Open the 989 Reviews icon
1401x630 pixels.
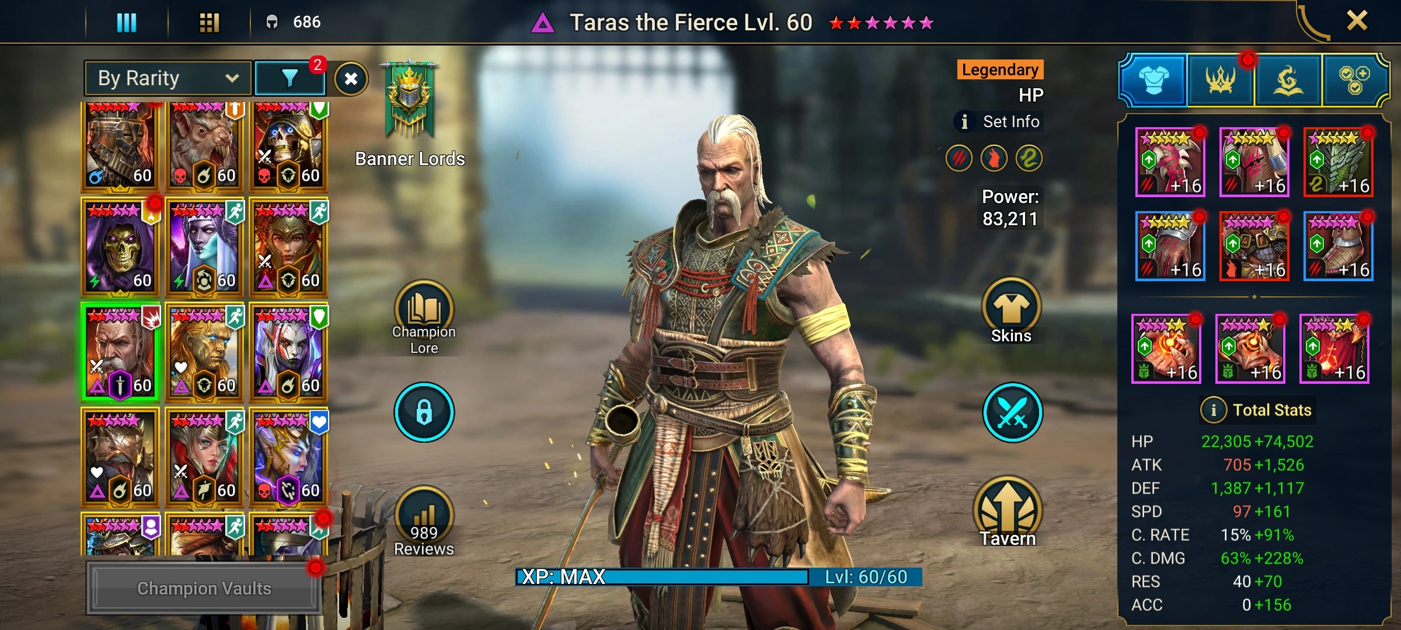pyautogui.click(x=424, y=521)
